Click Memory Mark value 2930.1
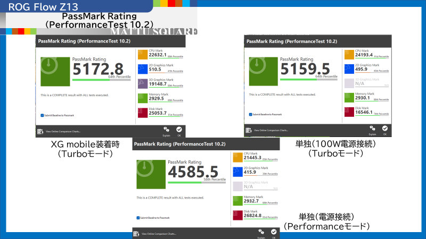 tap(363, 98)
